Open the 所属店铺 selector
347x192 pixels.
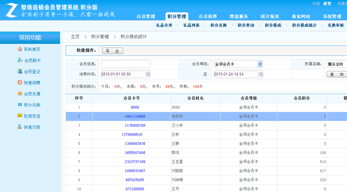[337, 64]
